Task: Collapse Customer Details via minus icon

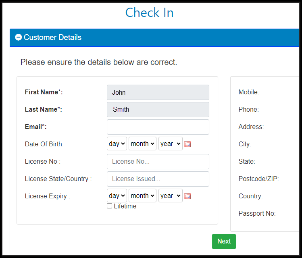Action: coord(19,37)
